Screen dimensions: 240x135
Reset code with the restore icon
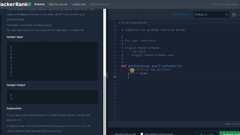234,15
